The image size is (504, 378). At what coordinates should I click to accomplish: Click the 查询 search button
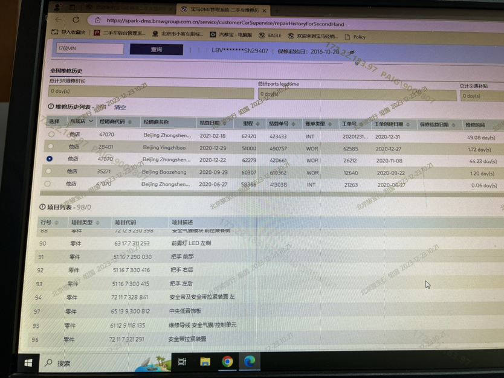tap(157, 49)
